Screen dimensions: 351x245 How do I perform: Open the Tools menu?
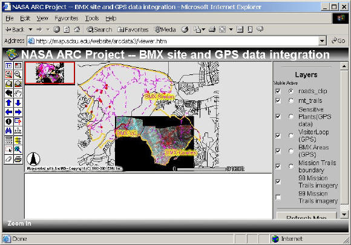[x=92, y=18]
